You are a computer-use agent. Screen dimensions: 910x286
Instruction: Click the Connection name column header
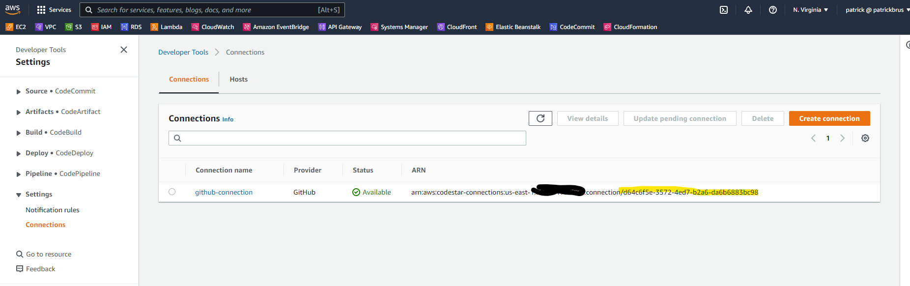[x=224, y=170]
